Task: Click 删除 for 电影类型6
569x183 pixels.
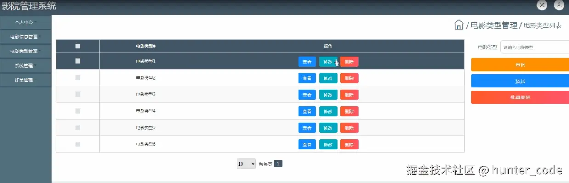Action: coord(349,144)
